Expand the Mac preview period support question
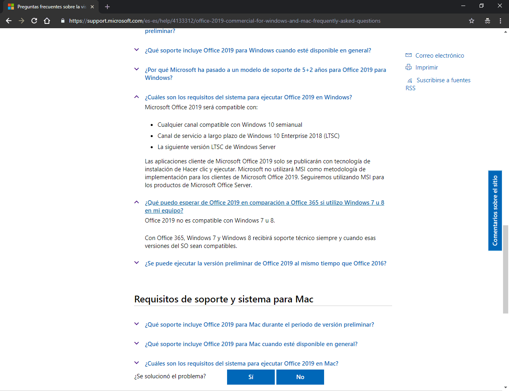The image size is (509, 391). point(136,324)
